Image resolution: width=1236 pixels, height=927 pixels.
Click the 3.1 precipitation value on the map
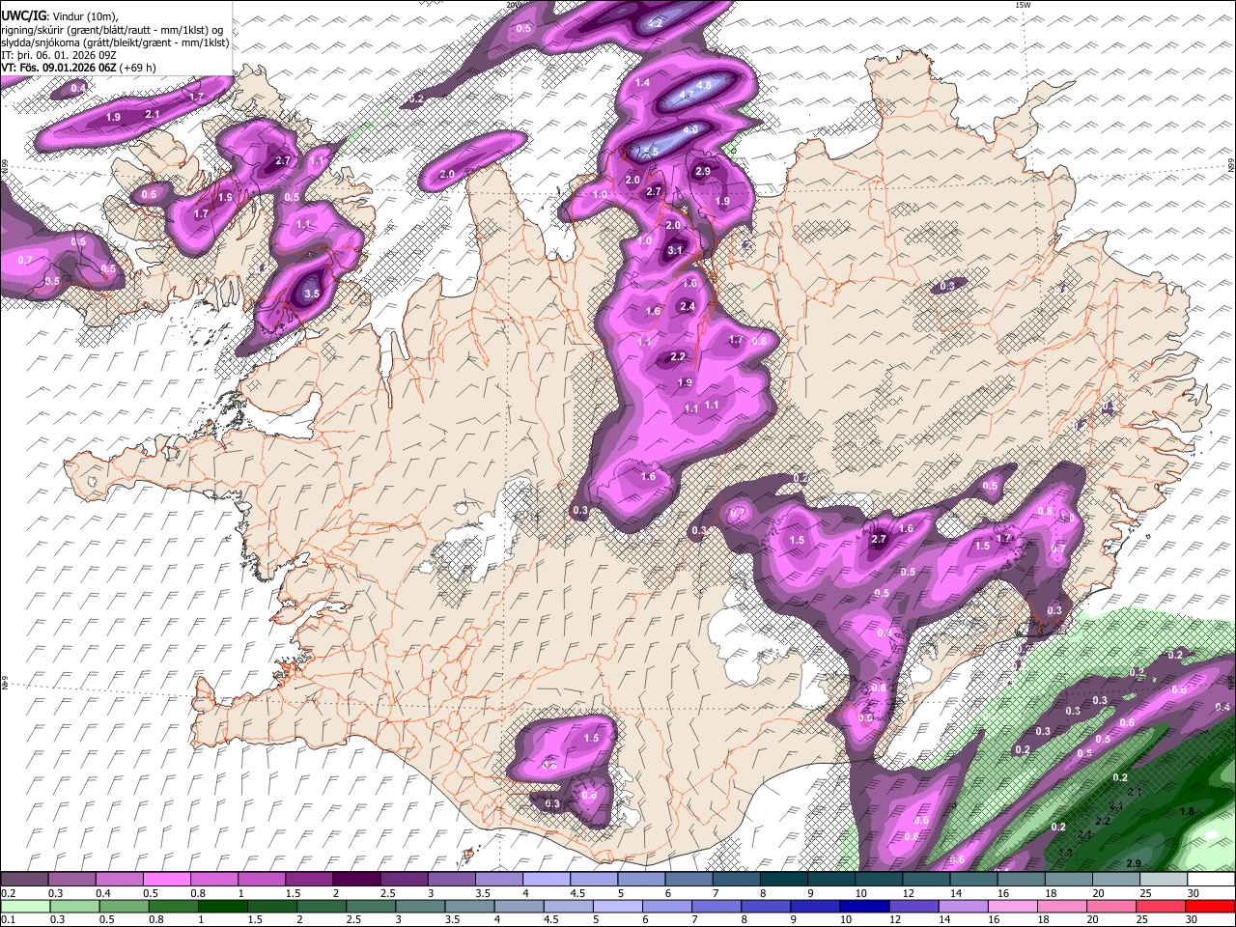click(675, 251)
